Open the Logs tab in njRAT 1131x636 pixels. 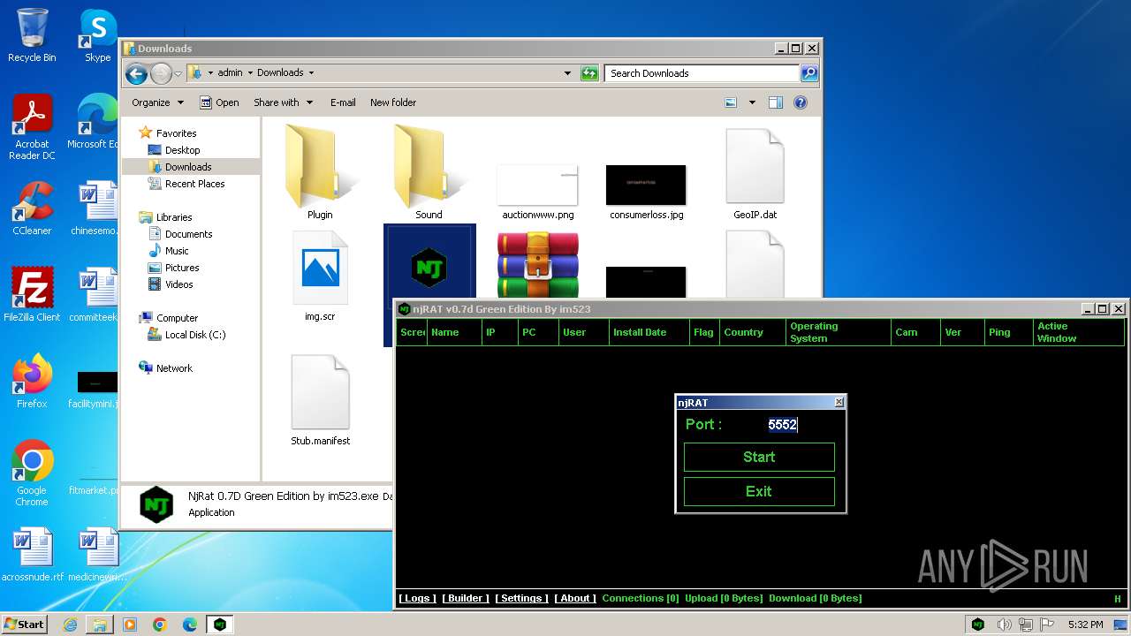coord(417,598)
